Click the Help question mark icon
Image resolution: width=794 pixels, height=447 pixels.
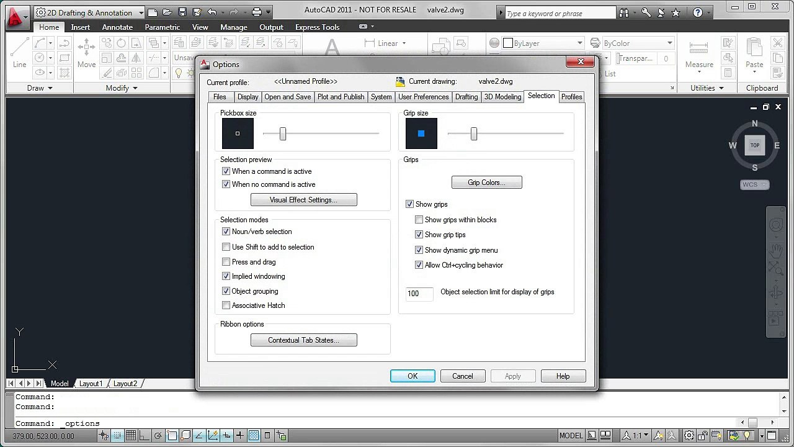click(698, 12)
